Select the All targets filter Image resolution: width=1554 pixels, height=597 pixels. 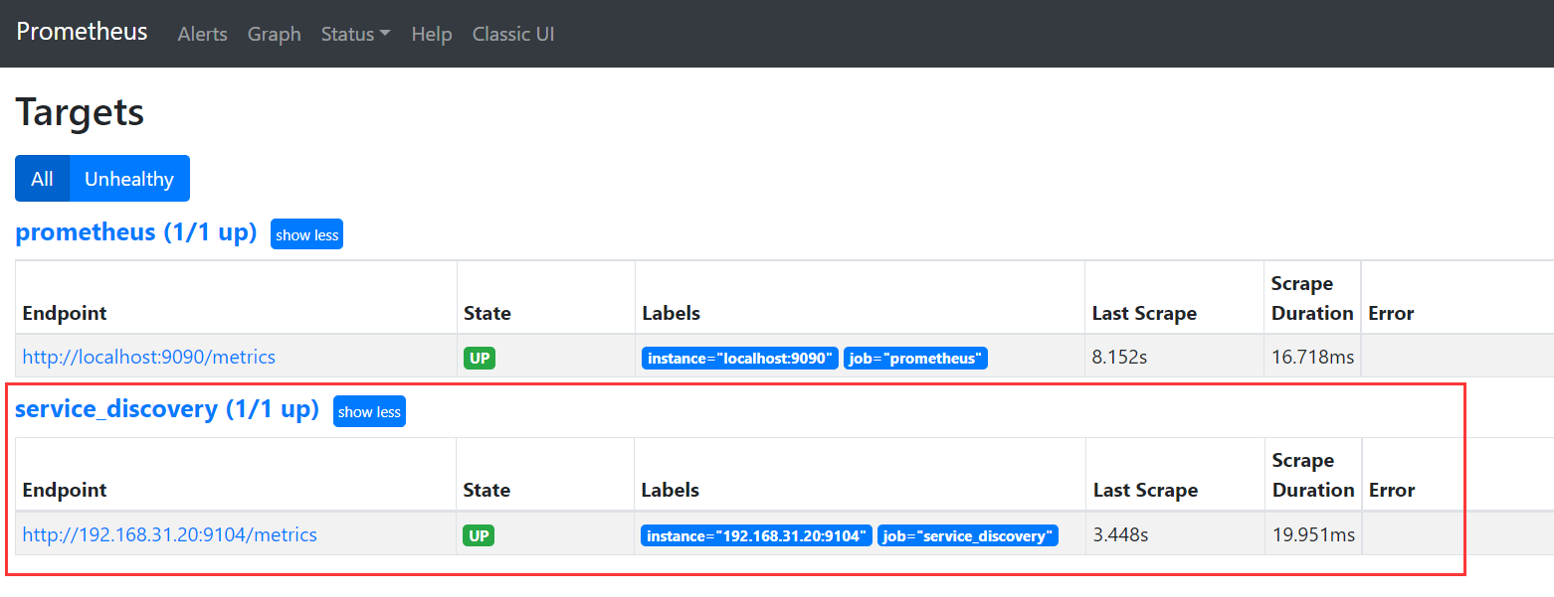tap(42, 179)
